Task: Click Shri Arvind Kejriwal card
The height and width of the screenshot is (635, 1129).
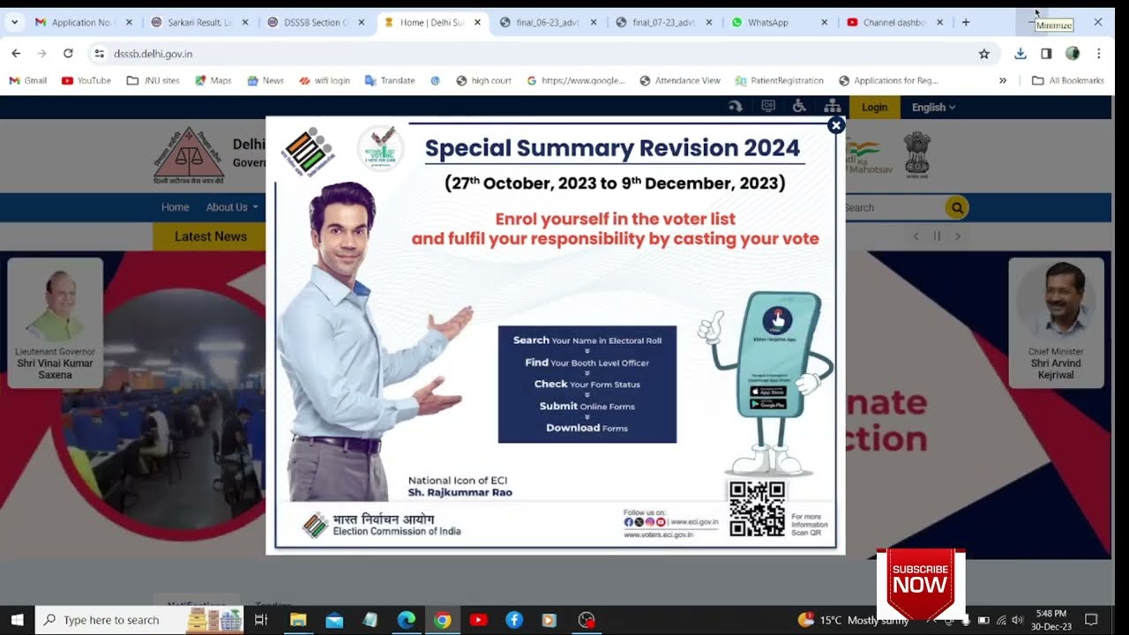Action: point(1056,322)
